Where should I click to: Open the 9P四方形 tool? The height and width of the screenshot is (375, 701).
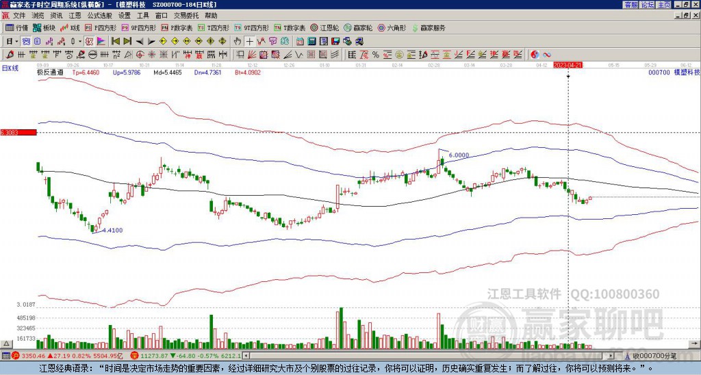pyautogui.click(x=138, y=27)
